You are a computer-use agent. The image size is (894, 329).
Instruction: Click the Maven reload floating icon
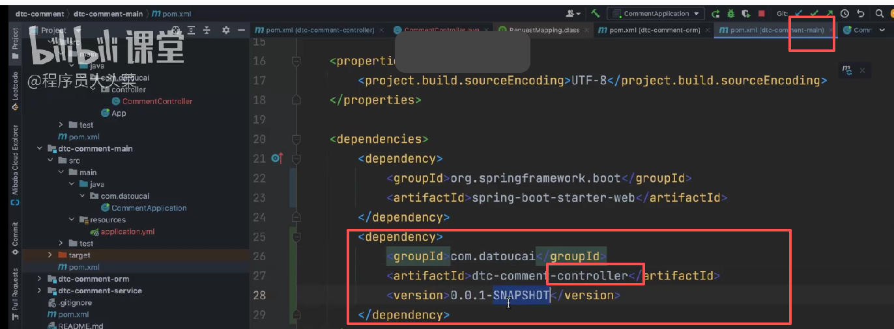(847, 70)
